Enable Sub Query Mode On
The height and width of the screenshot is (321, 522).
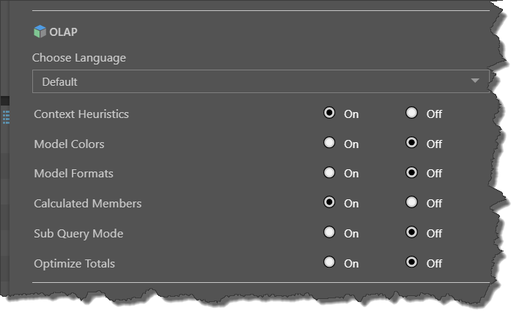click(329, 232)
